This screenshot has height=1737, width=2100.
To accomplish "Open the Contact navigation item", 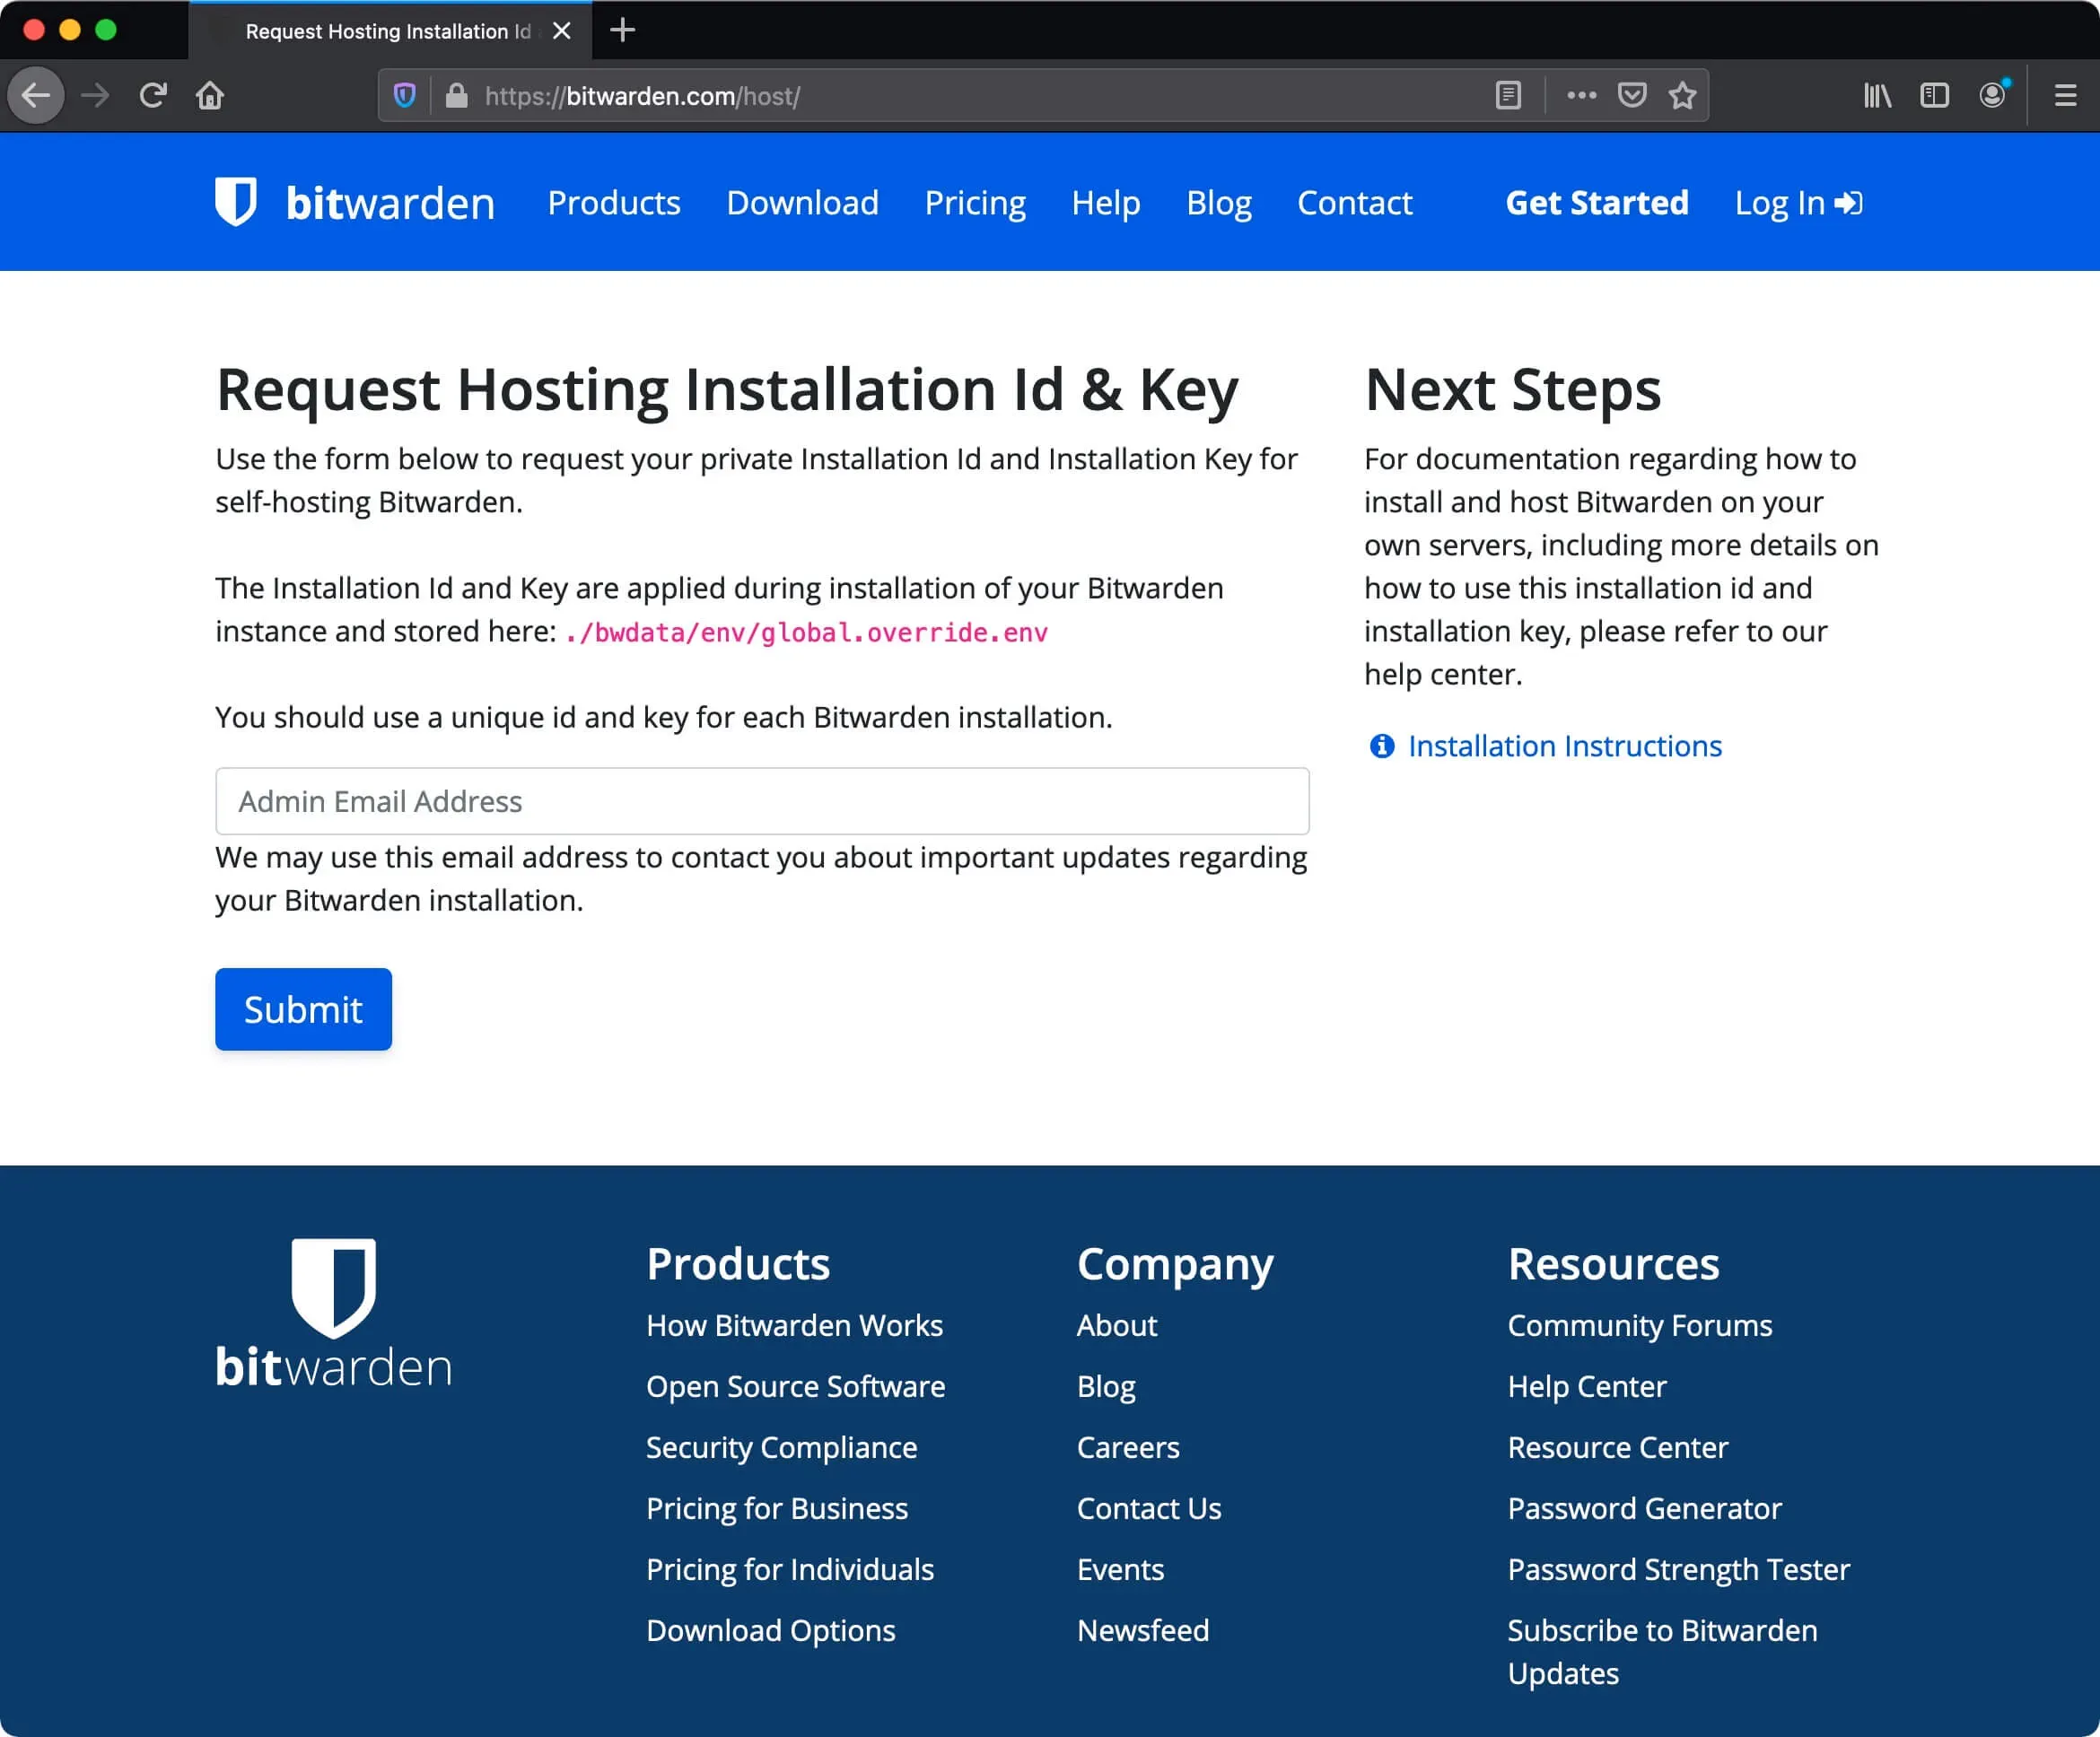I will coord(1354,203).
